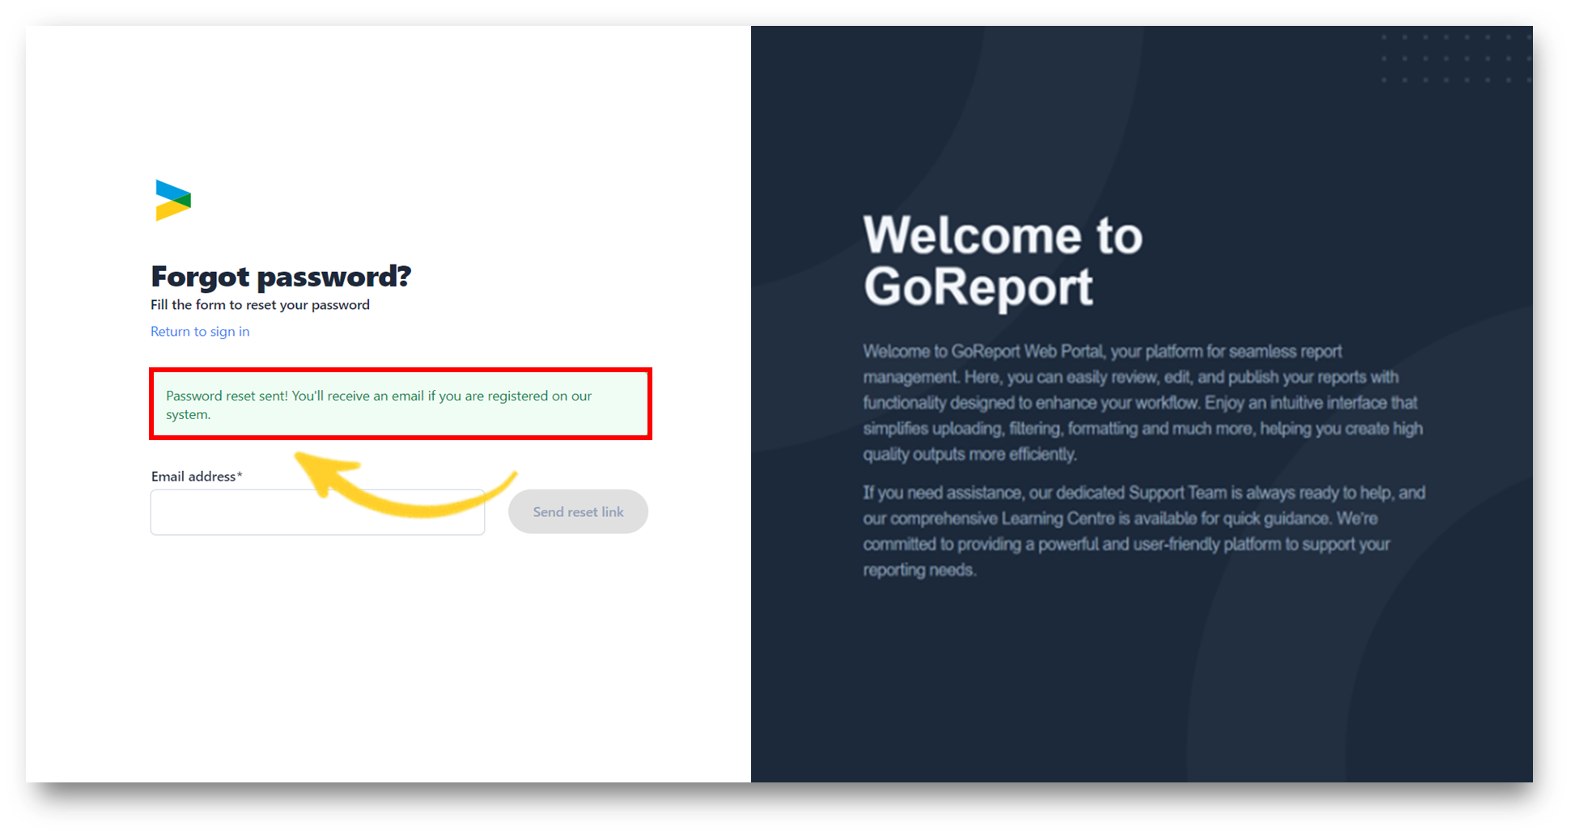This screenshot has height=835, width=1571.
Task: Open the Return to sign in link
Action: point(200,332)
